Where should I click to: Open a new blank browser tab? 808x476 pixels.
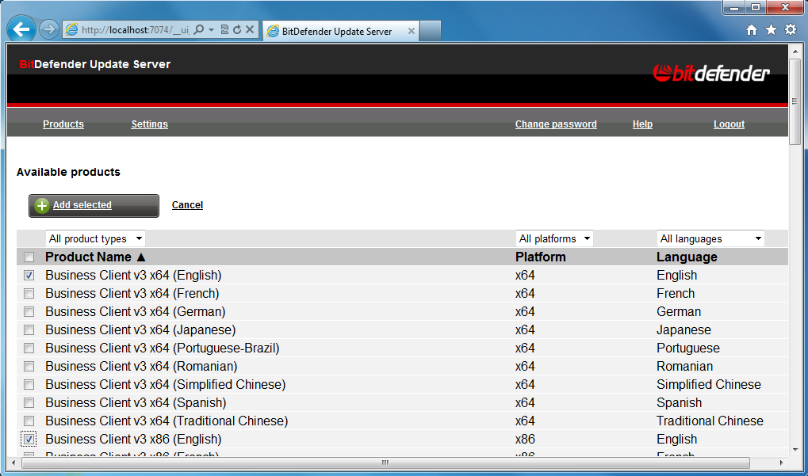pyautogui.click(x=431, y=31)
